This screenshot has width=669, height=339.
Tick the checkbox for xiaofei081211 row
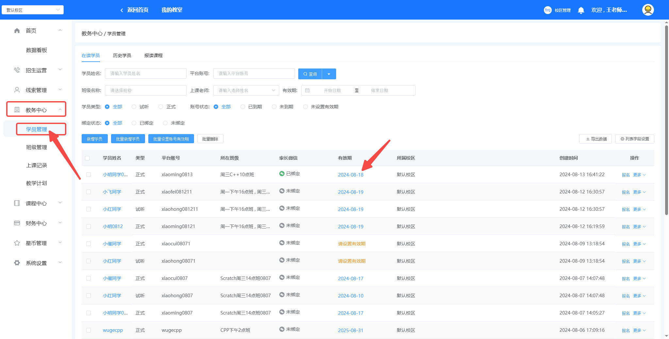[x=89, y=192]
